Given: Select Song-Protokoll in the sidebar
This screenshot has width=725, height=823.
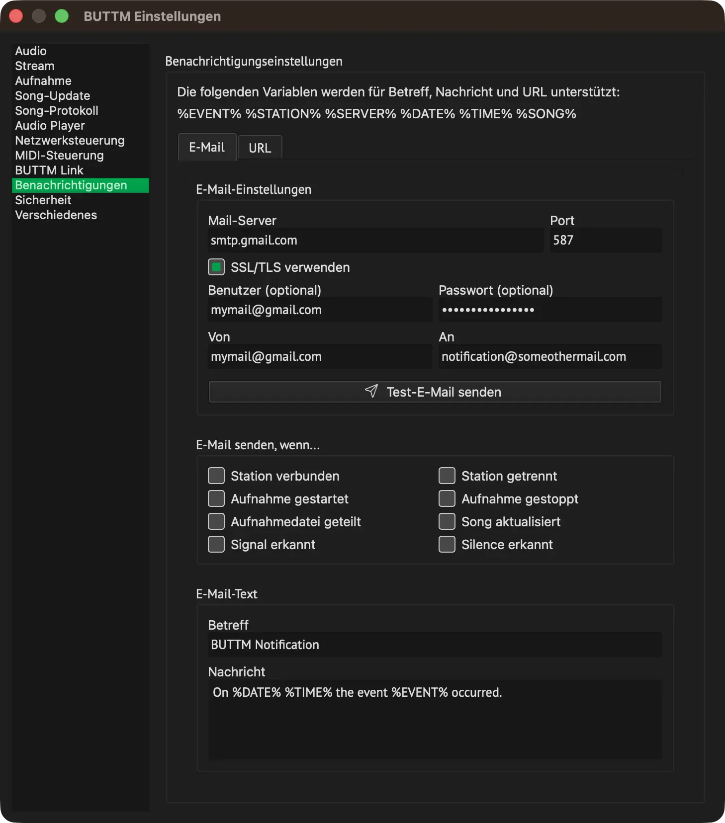Looking at the screenshot, I should (x=81, y=110).
